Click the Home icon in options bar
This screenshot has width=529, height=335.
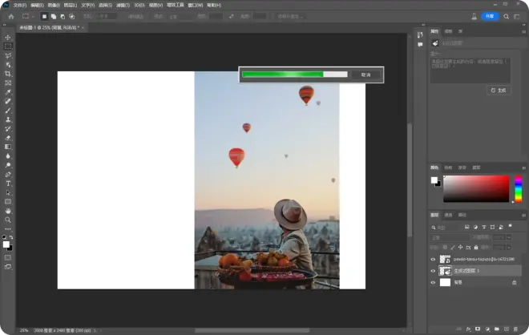11,16
